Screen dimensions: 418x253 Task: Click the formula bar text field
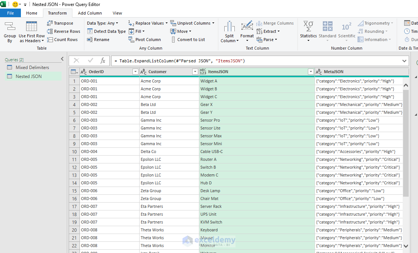[256, 61]
